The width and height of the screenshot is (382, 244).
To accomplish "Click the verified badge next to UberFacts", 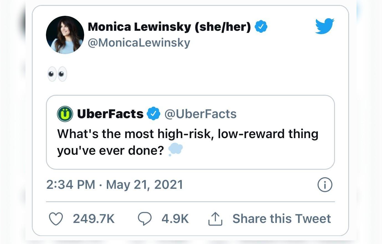I will 154,113.
